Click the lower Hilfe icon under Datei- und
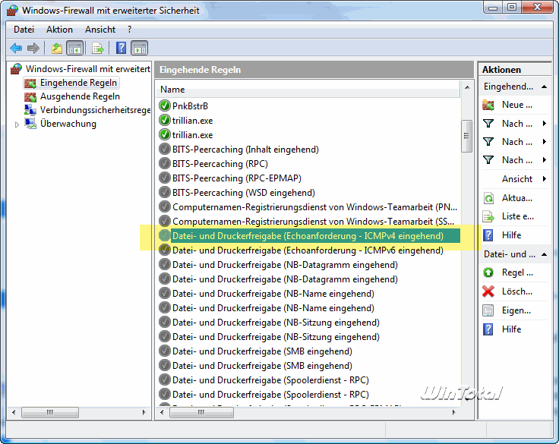 tap(488, 329)
